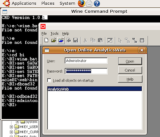
Task: Click the Check In Changes toolbar icon
Action: [x=69, y=40]
